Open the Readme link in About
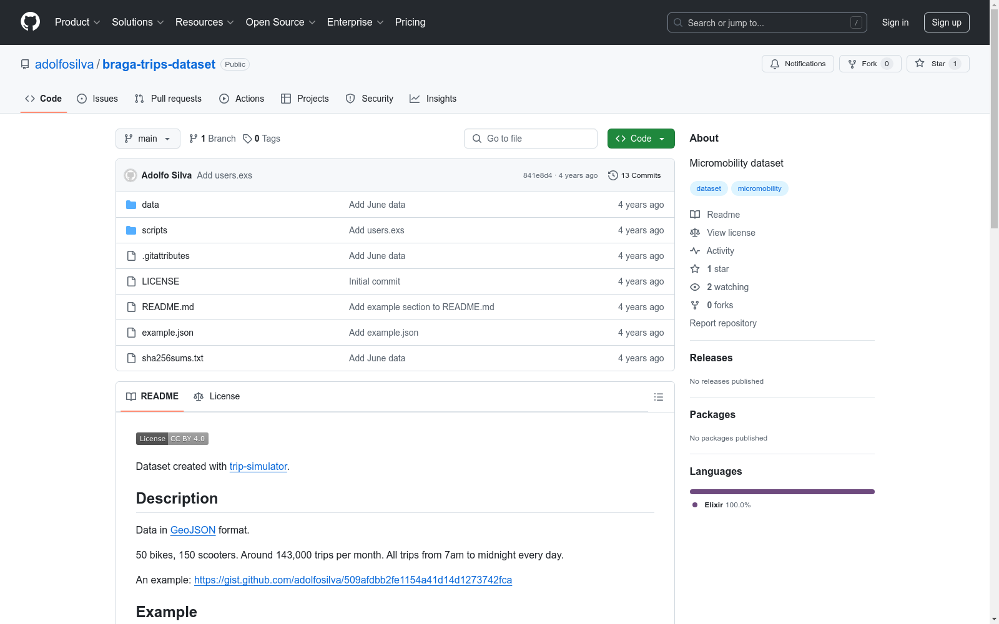 [x=715, y=215]
